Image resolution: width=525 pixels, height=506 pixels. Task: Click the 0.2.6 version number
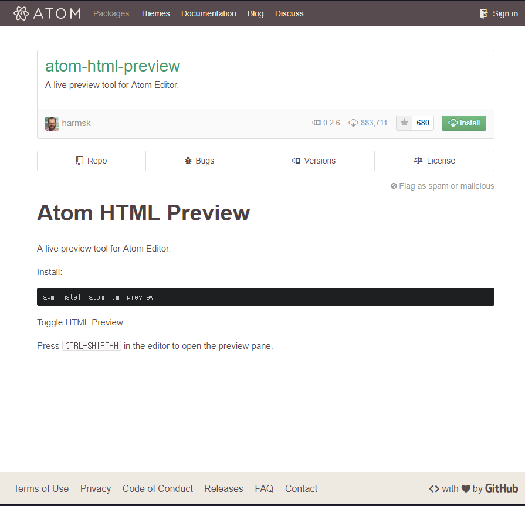(331, 123)
